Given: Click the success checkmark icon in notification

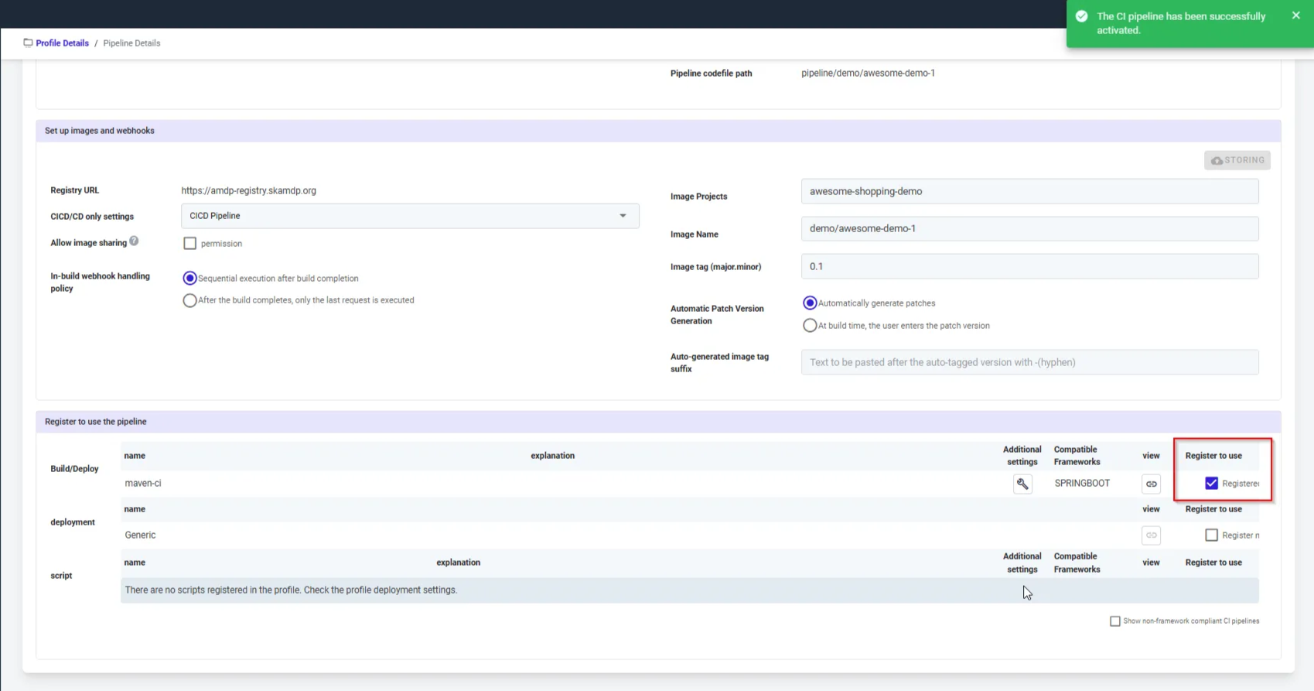Looking at the screenshot, I should [x=1082, y=16].
